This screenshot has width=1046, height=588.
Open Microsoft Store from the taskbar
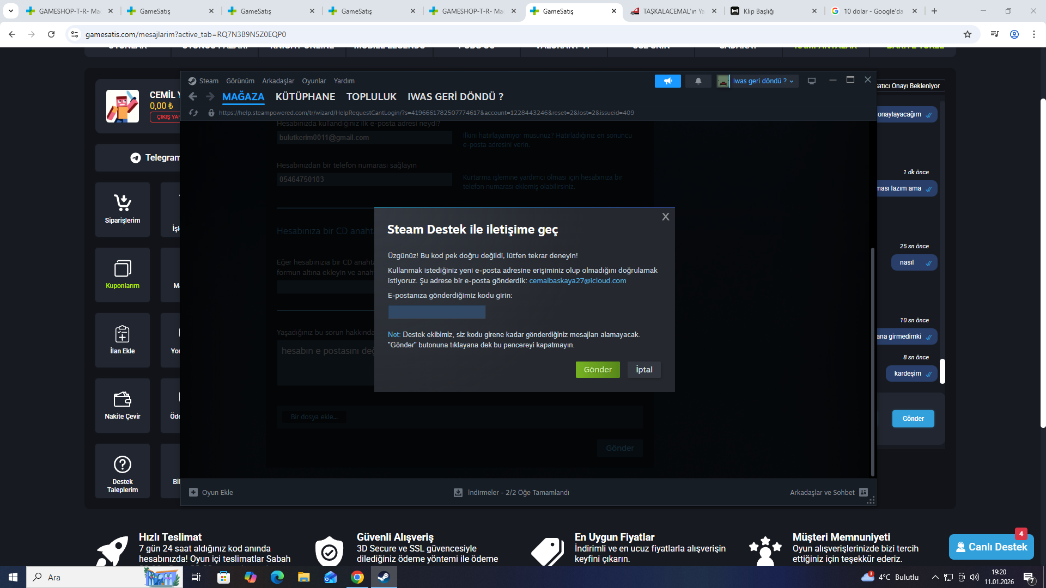click(x=224, y=577)
